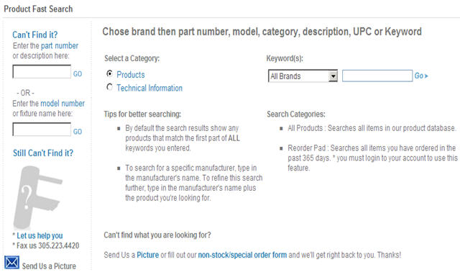Screen dimensions: 460x280
Task: Click GO next to part number field
Action: (78, 73)
